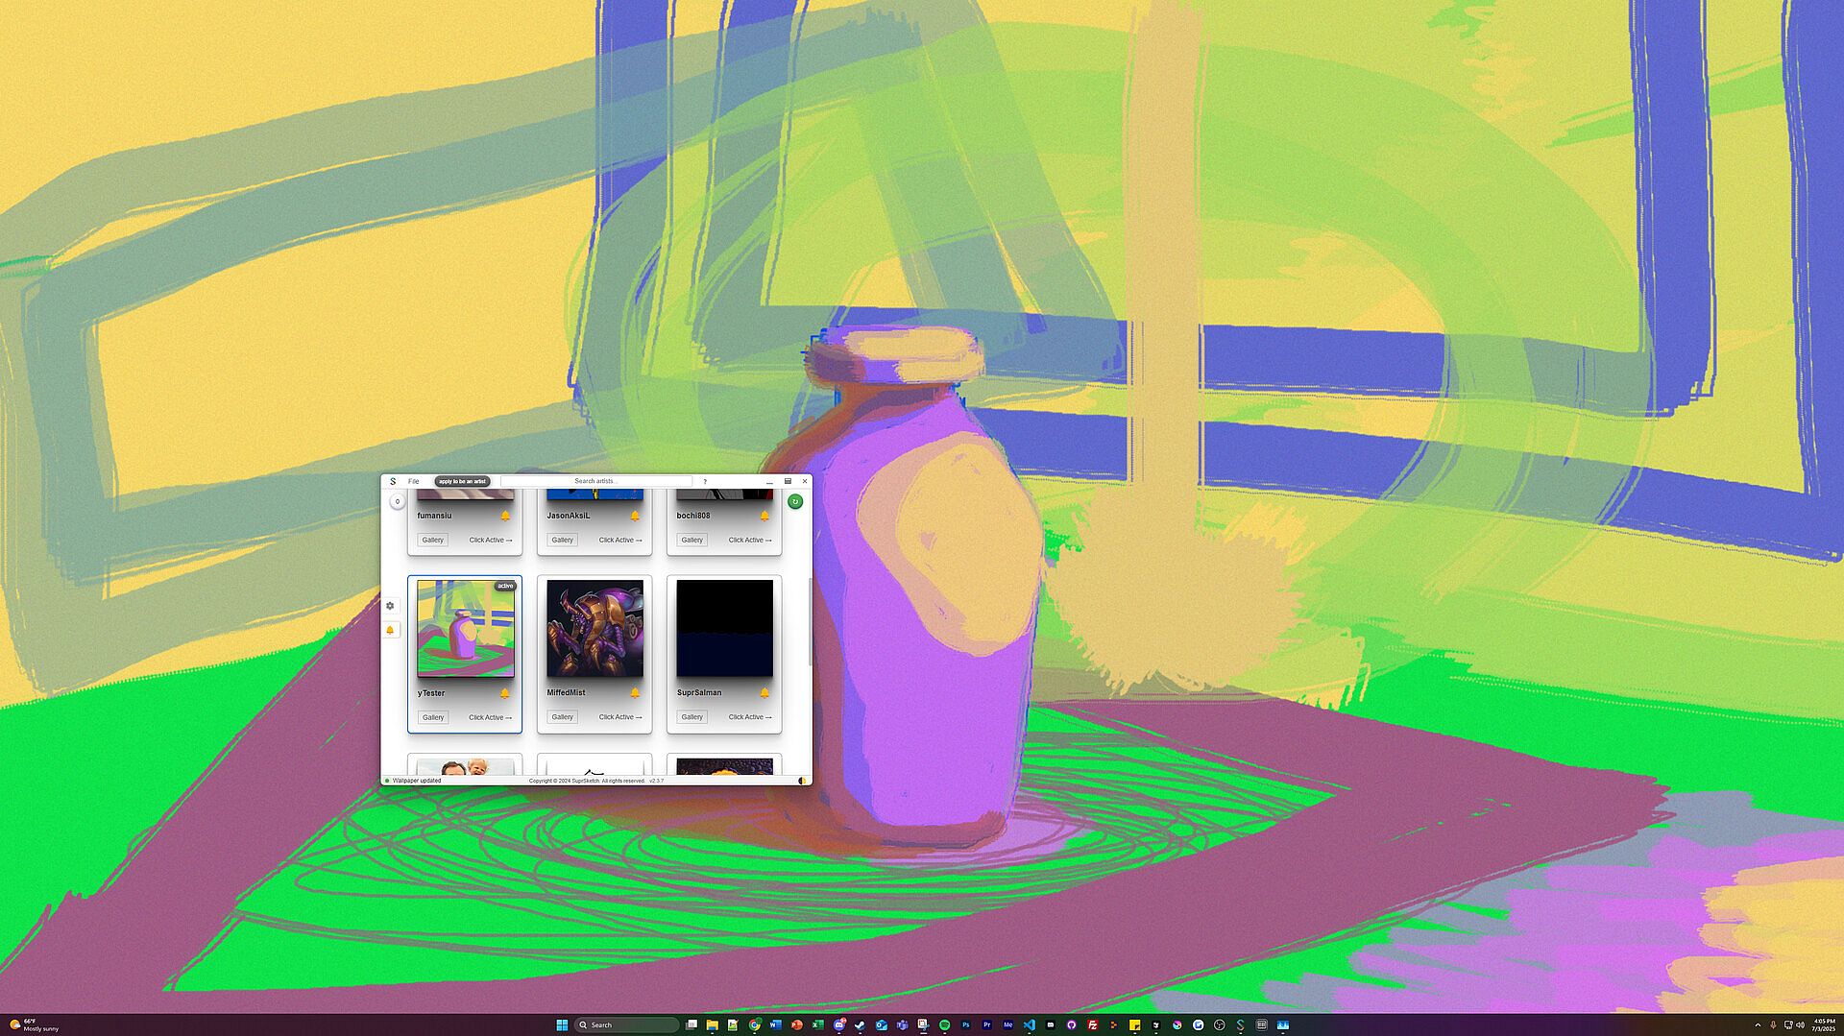
Task: Open Photoshop from taskbar
Action: tap(965, 1024)
